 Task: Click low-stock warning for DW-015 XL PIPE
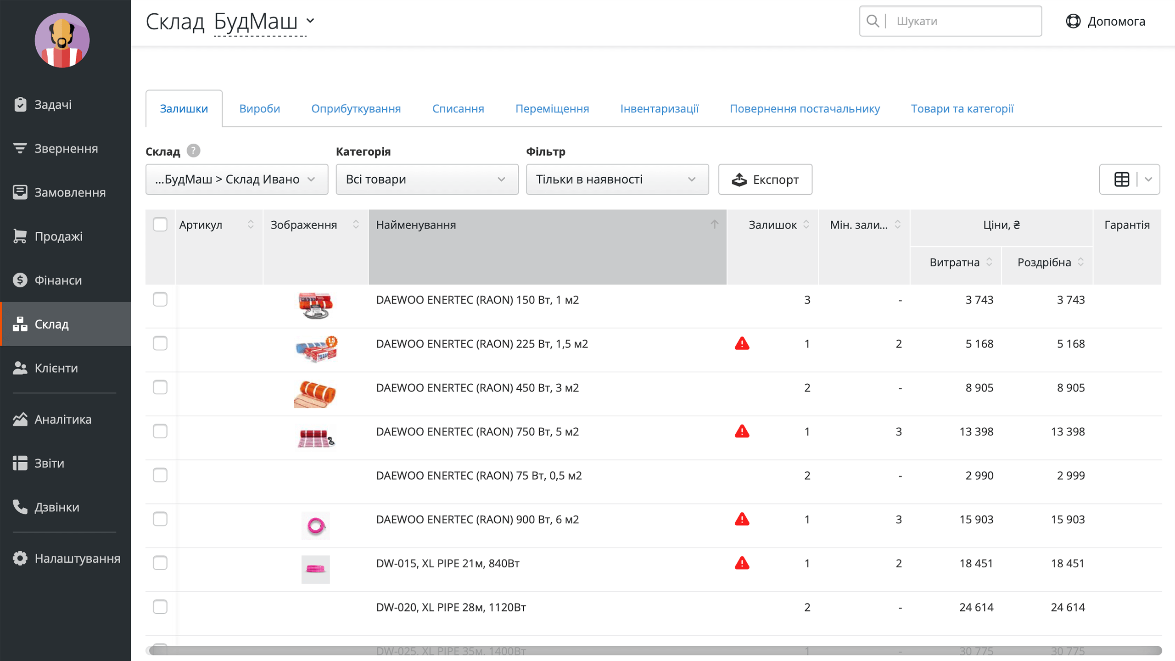(x=742, y=563)
